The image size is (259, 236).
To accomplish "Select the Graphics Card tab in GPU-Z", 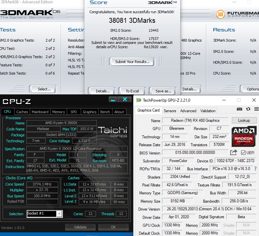I will [148, 110].
